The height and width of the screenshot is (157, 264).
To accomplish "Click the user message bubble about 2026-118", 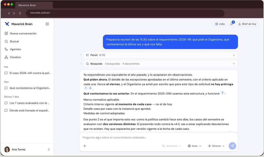I will [170, 42].
